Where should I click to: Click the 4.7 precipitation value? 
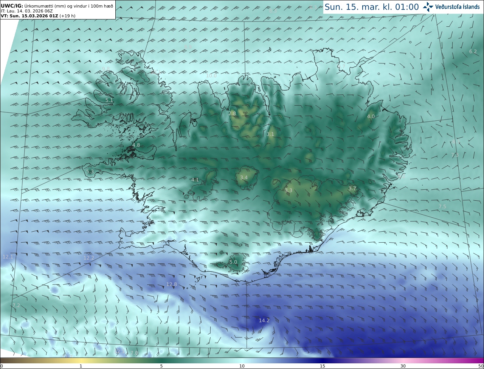pos(341,66)
